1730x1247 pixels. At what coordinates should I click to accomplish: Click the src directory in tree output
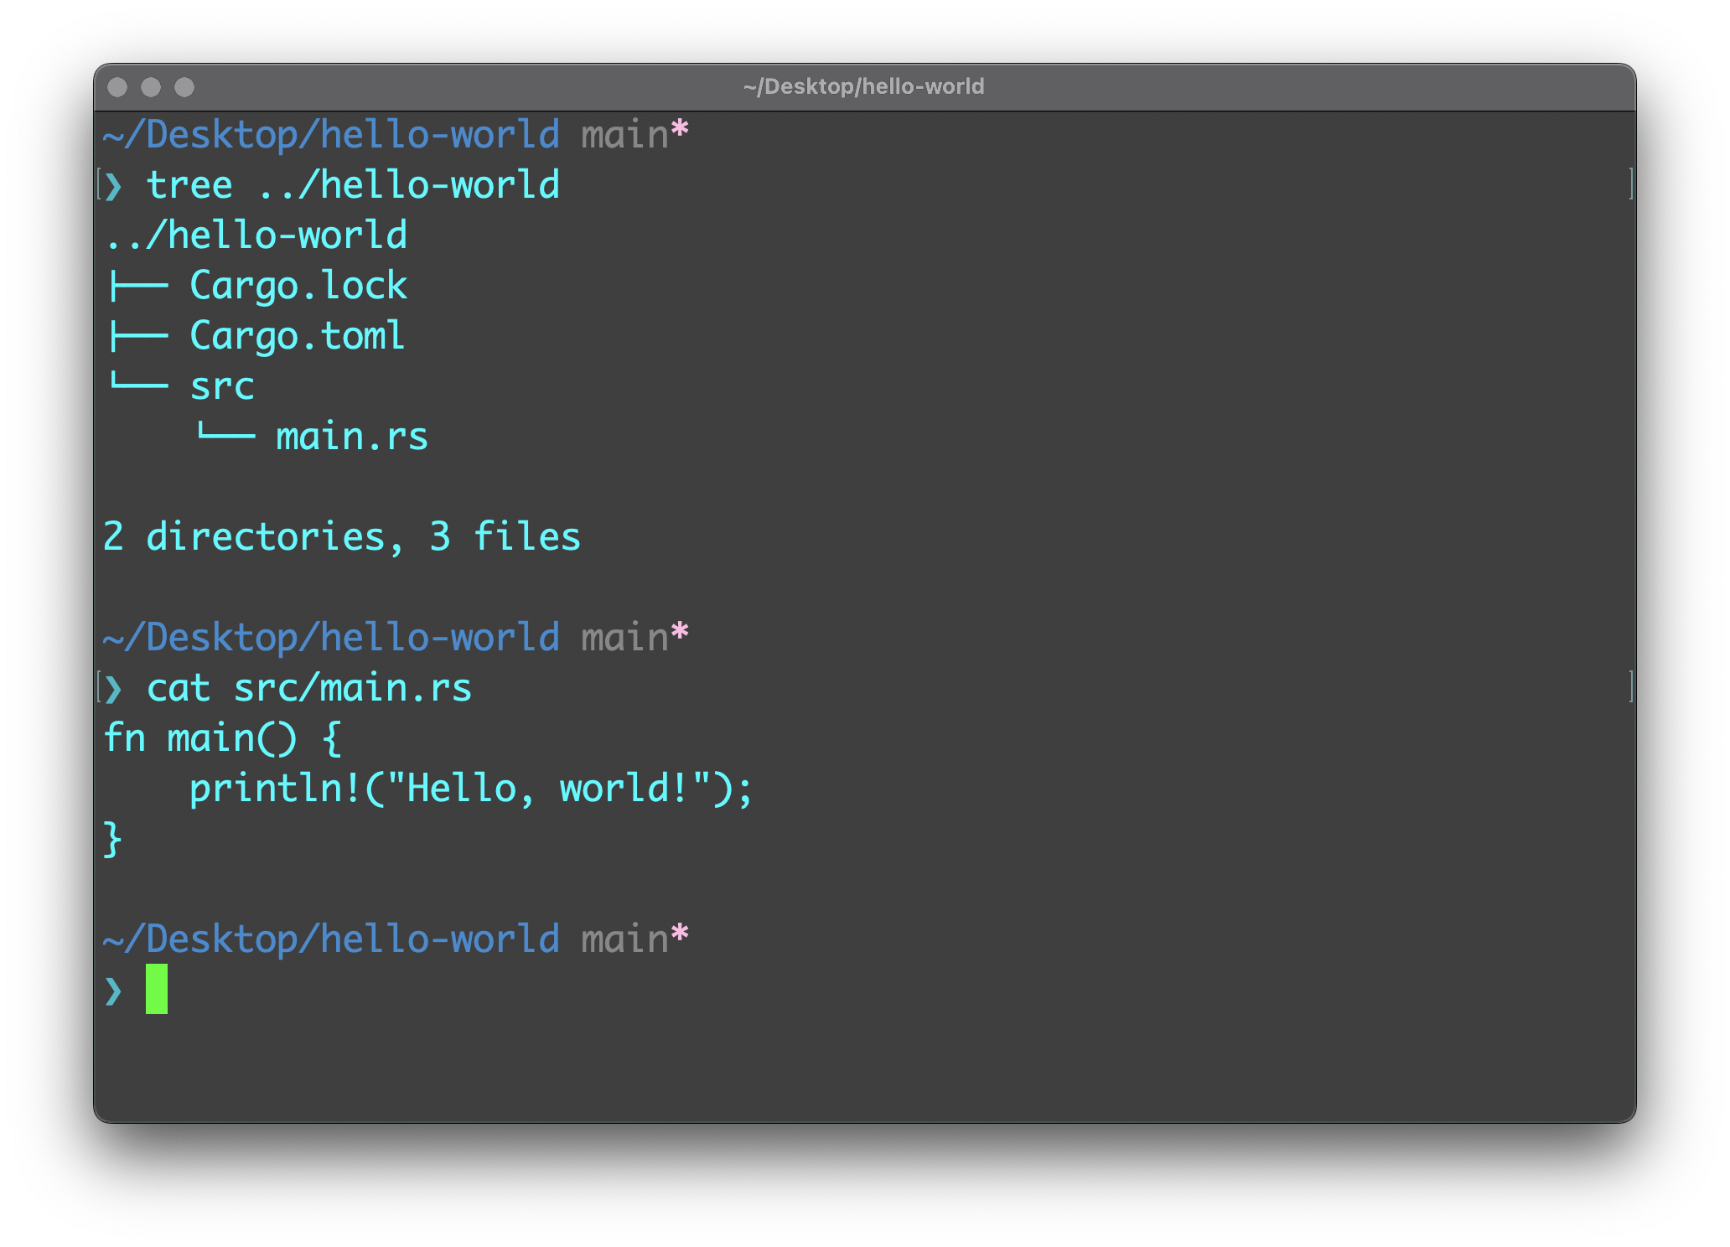221,386
